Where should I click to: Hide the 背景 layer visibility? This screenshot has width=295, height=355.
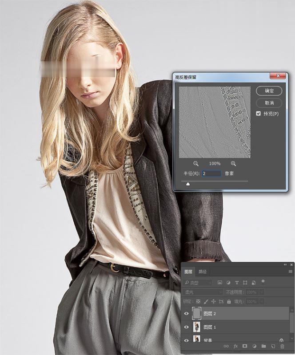tap(187, 340)
